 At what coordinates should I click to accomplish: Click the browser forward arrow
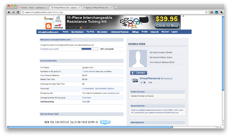click(13, 12)
